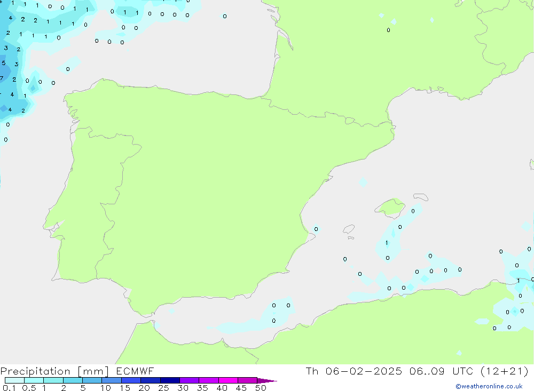The image size is (534, 391).
Task: Click the '06..09 UTC' time text
Action: (441, 371)
